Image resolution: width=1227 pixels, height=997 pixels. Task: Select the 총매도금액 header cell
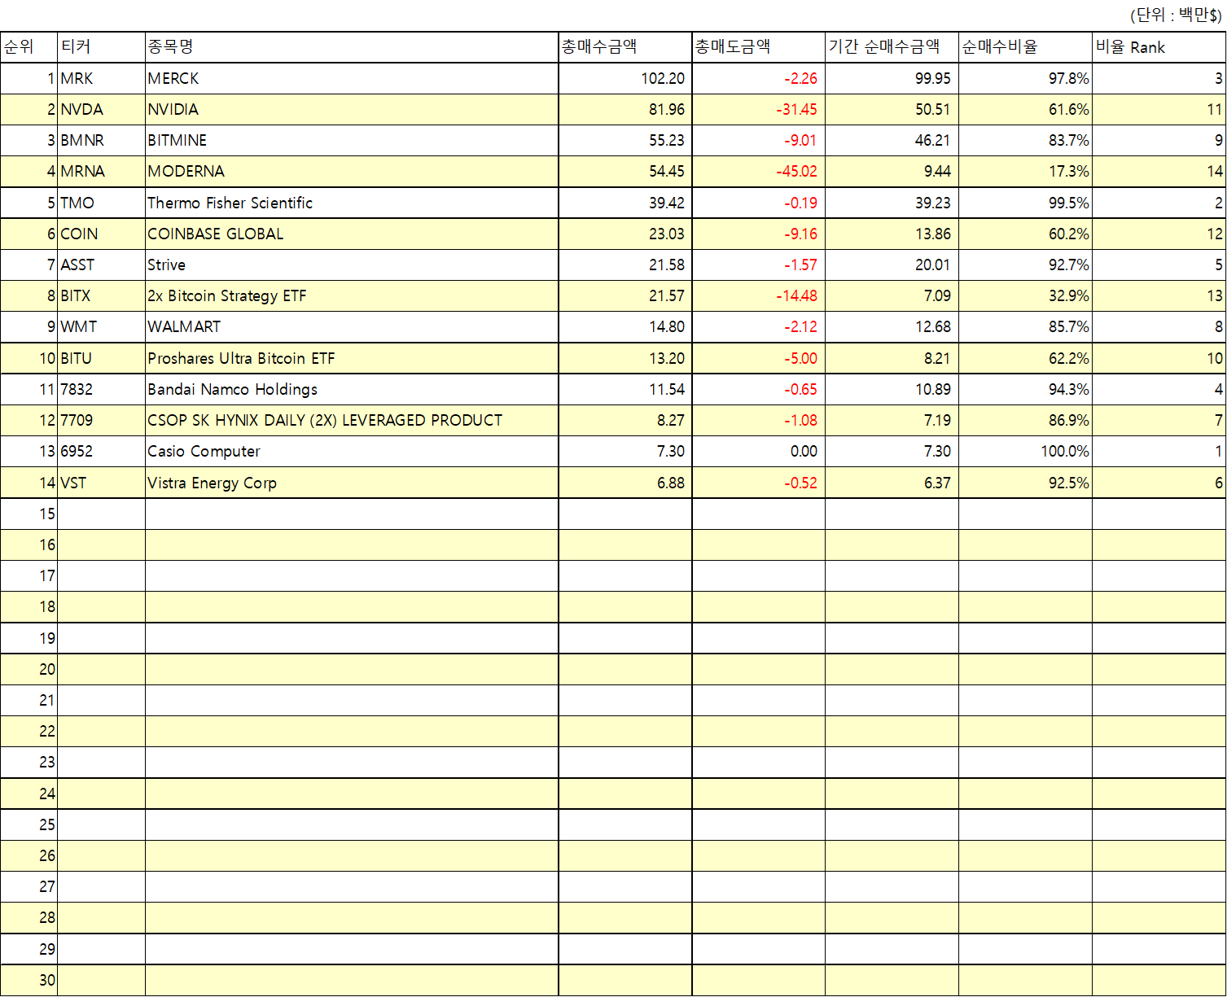[x=759, y=47]
